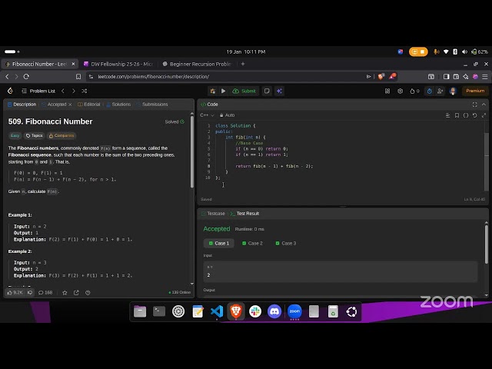Open Visual Studio Code from the dock
Image resolution: width=492 pixels, height=369 pixels.
[x=217, y=311]
